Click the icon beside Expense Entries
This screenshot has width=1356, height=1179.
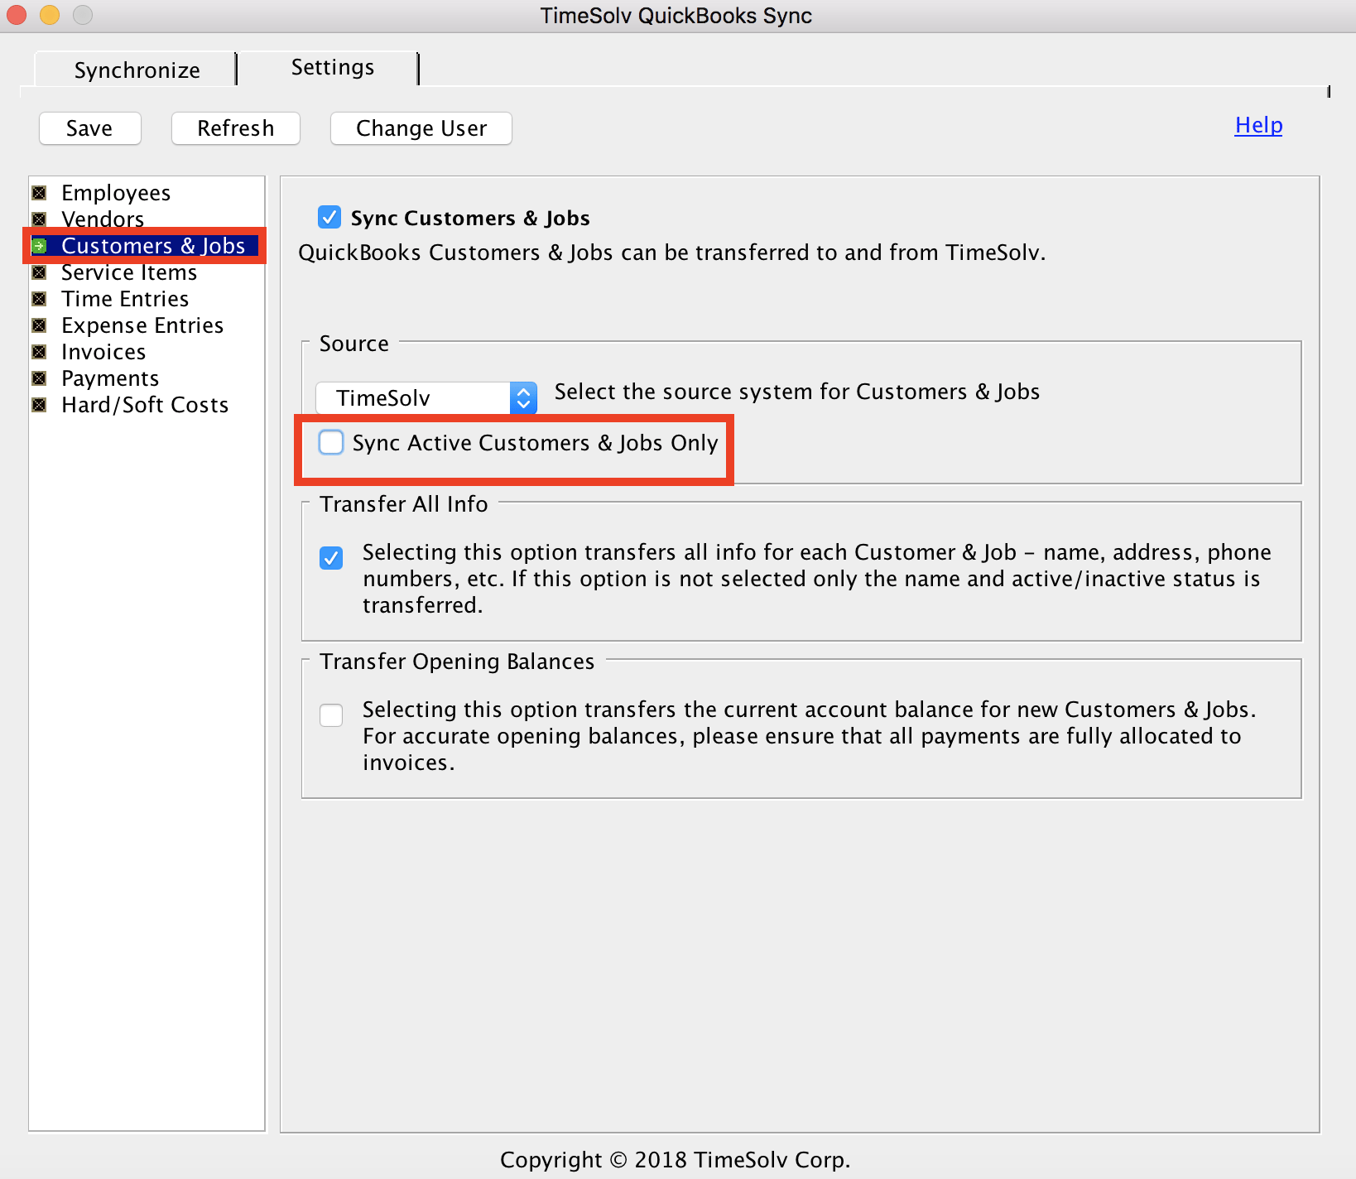point(39,325)
